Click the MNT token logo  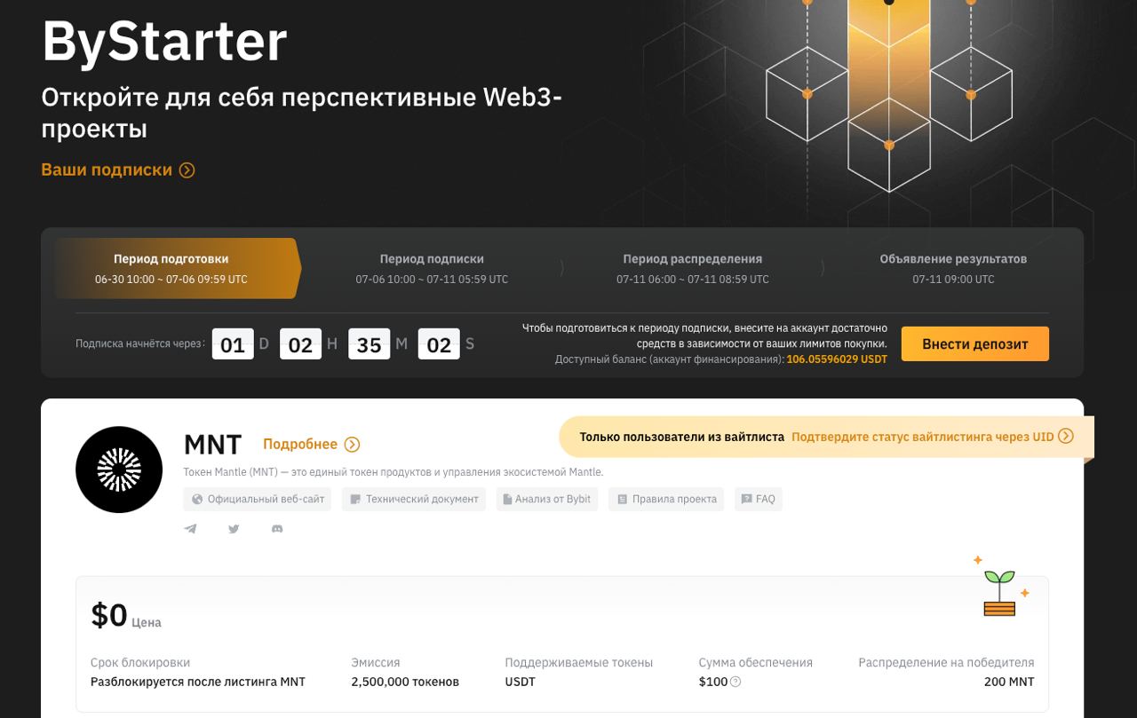click(x=119, y=469)
